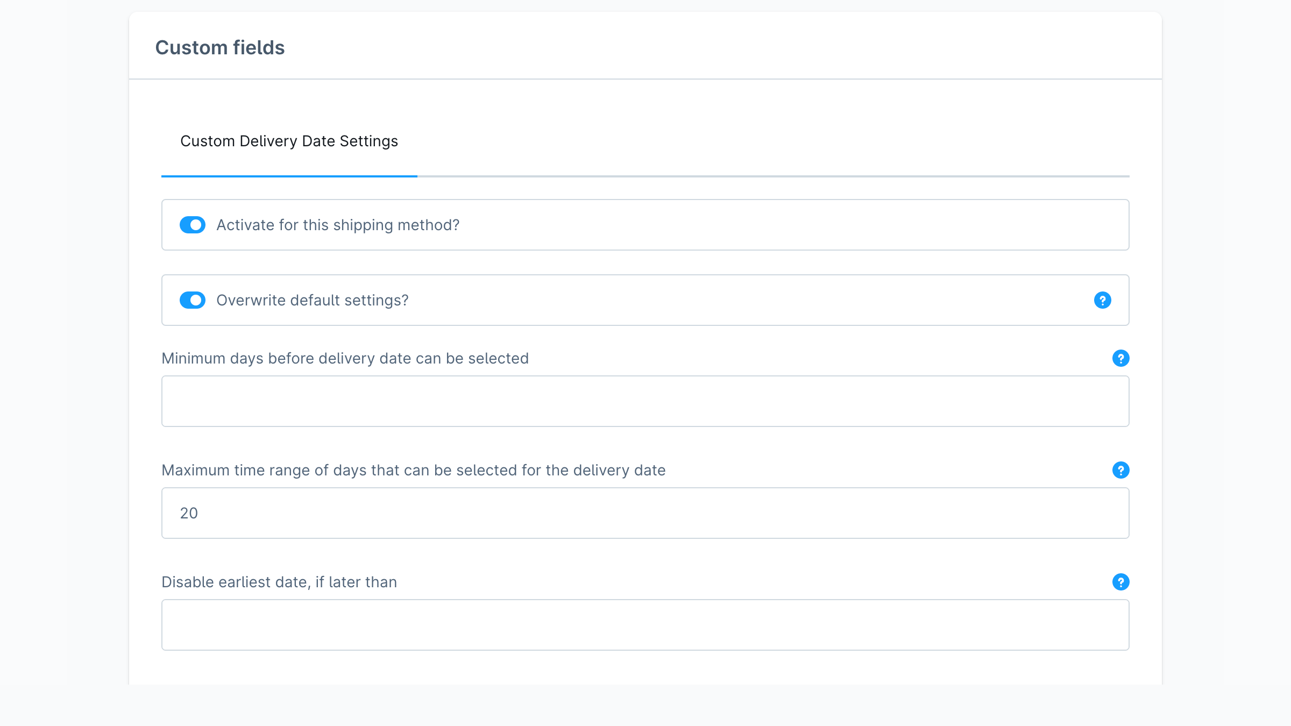Image resolution: width=1291 pixels, height=726 pixels.
Task: Open help for Disable earliest date
Action: (1120, 582)
